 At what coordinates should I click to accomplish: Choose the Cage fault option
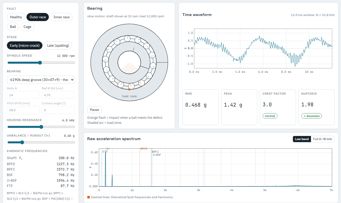(x=27, y=27)
